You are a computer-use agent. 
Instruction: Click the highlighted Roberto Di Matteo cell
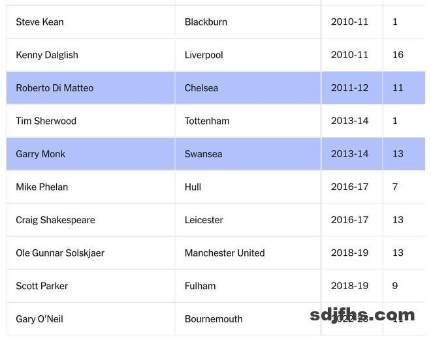55,88
